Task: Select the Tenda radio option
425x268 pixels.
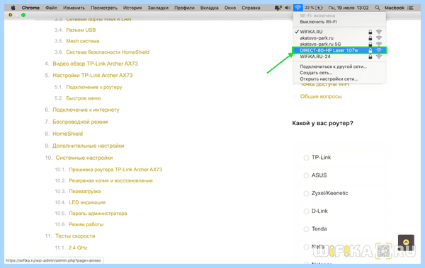Action: coord(306,229)
